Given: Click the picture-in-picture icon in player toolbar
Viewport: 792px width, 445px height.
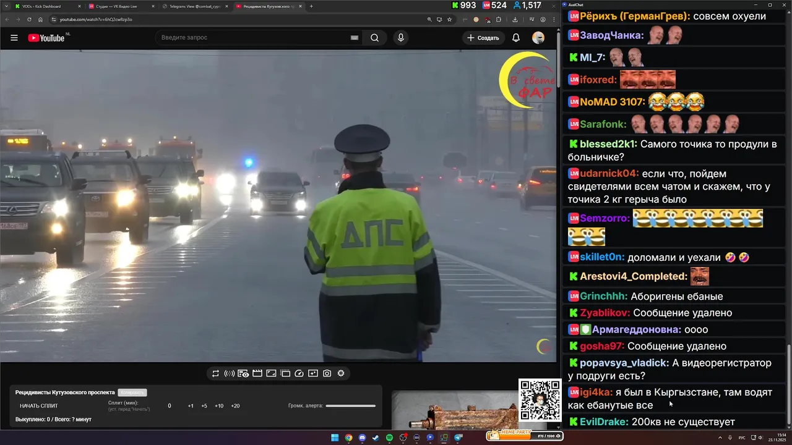Looking at the screenshot, I should pyautogui.click(x=271, y=373).
